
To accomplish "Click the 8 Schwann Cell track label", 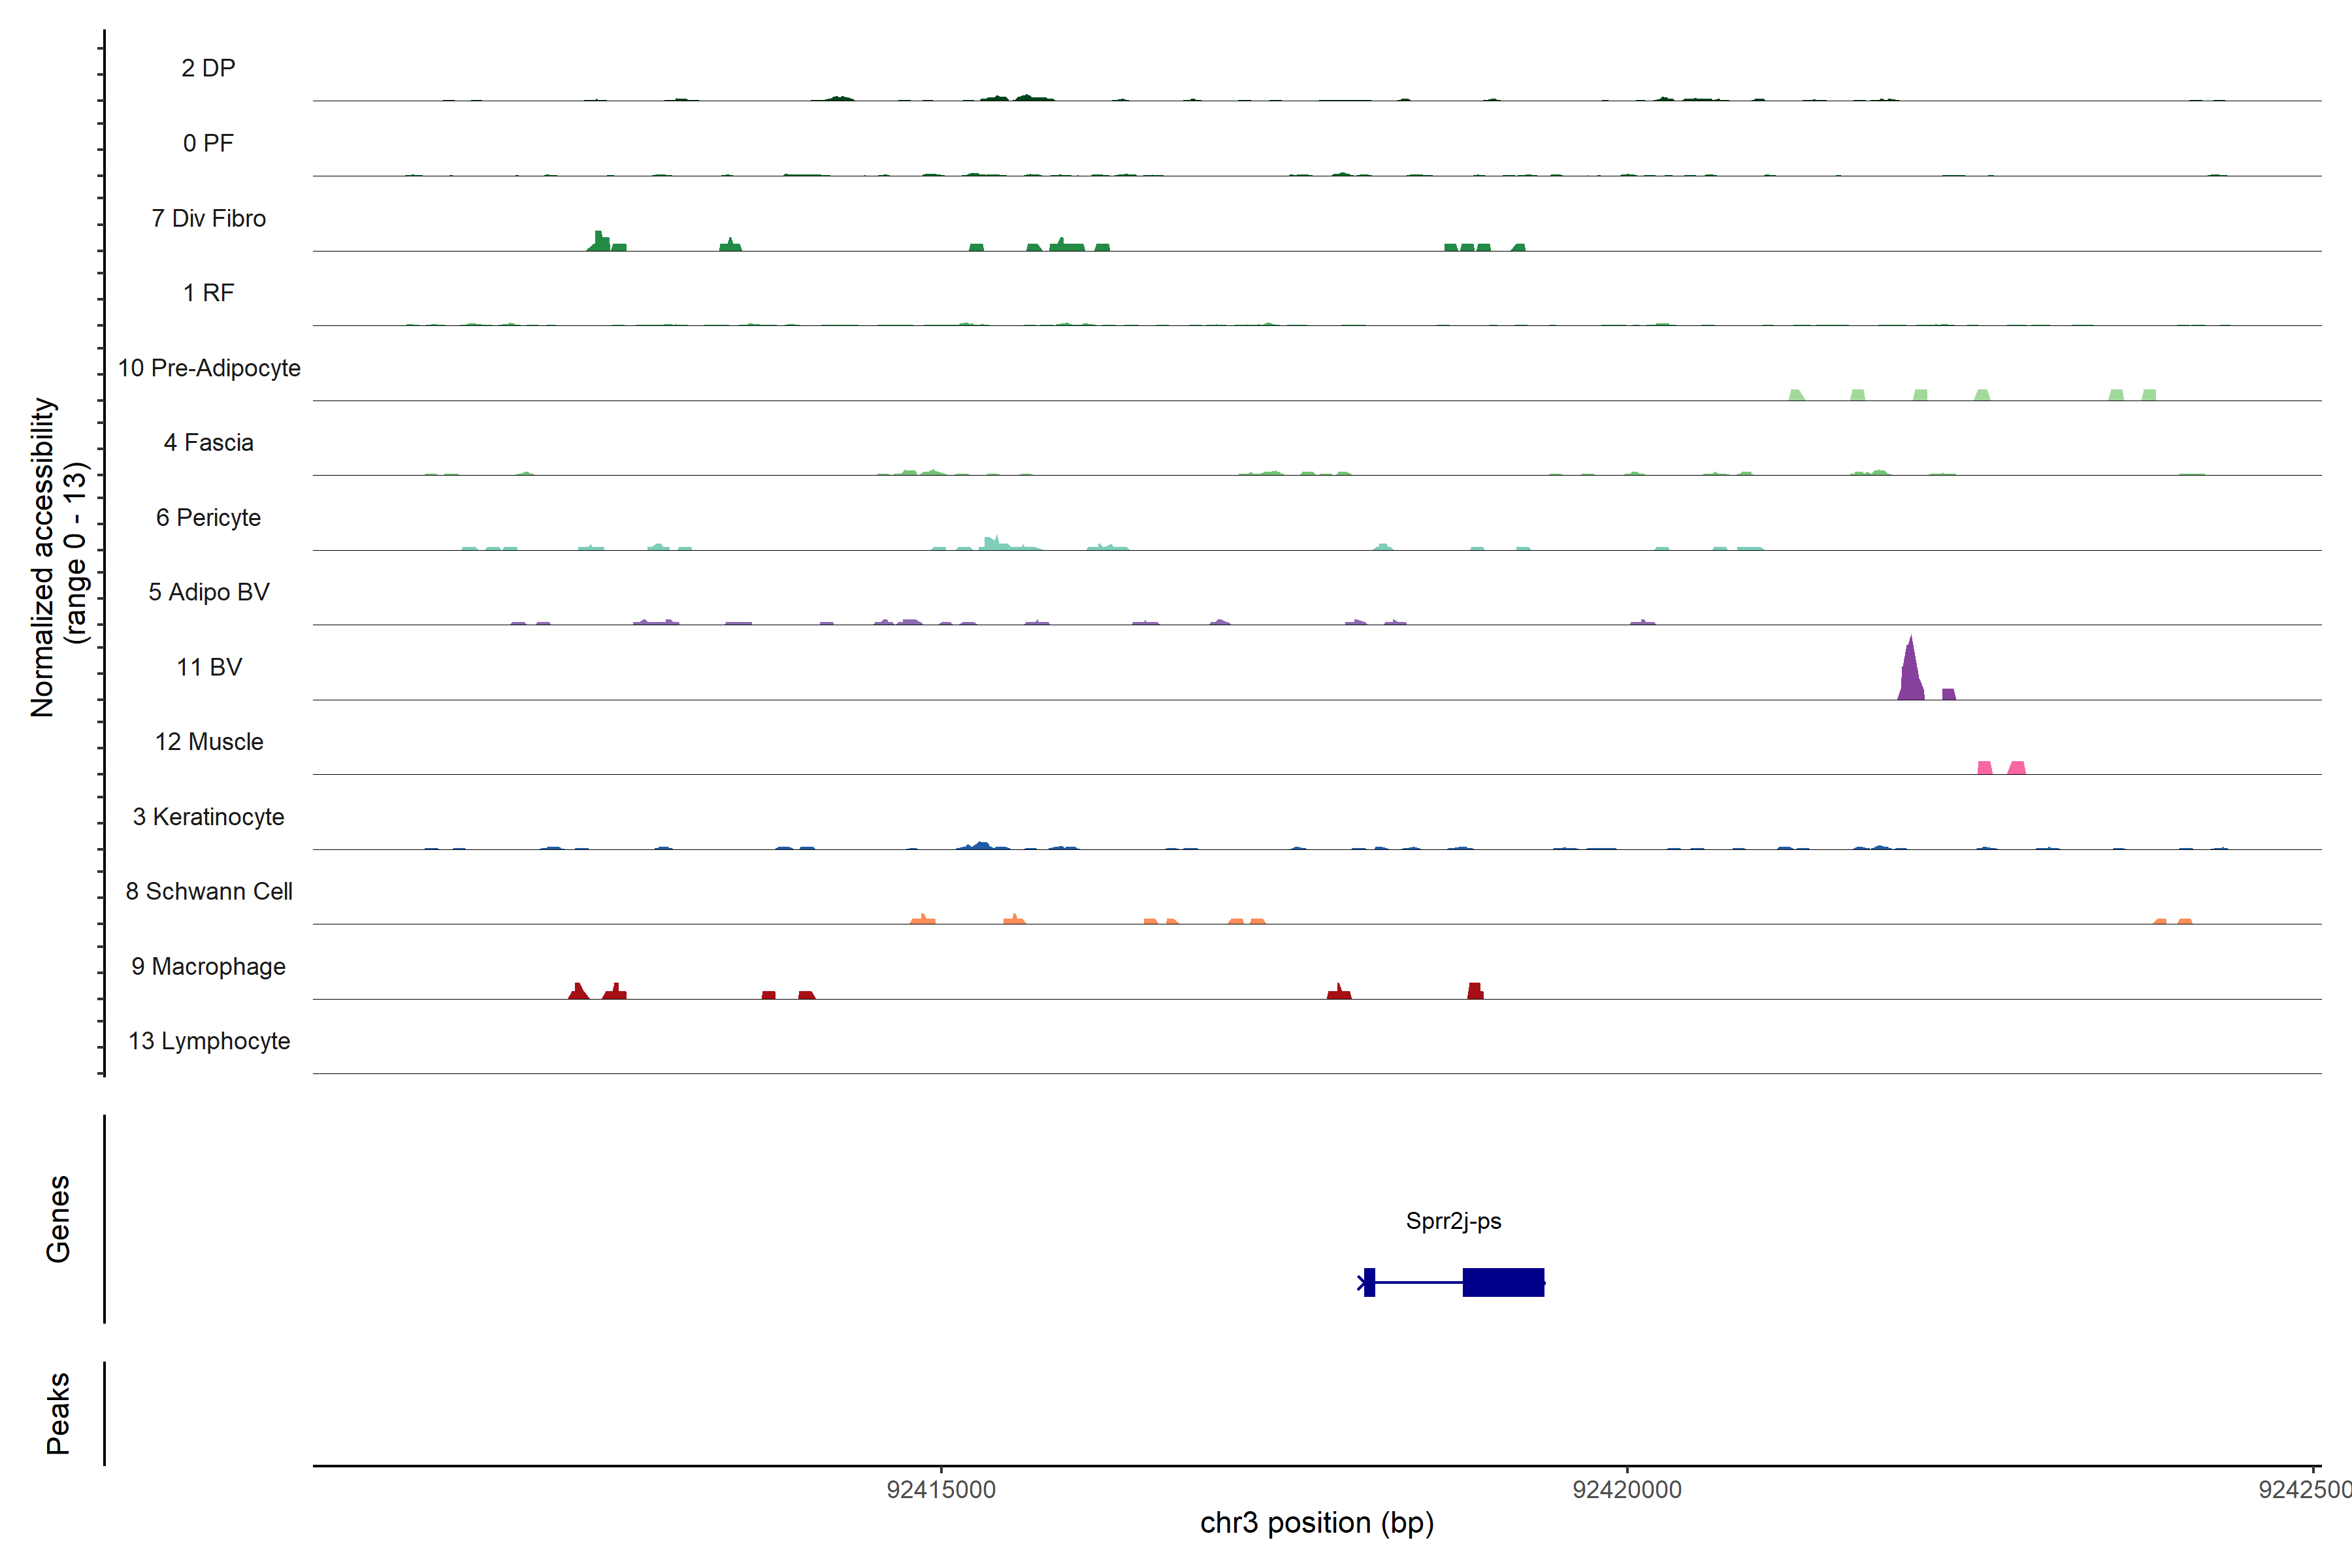I will coord(209,891).
